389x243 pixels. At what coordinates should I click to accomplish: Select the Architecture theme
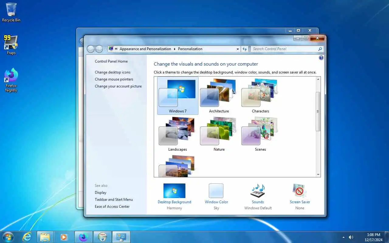219,96
